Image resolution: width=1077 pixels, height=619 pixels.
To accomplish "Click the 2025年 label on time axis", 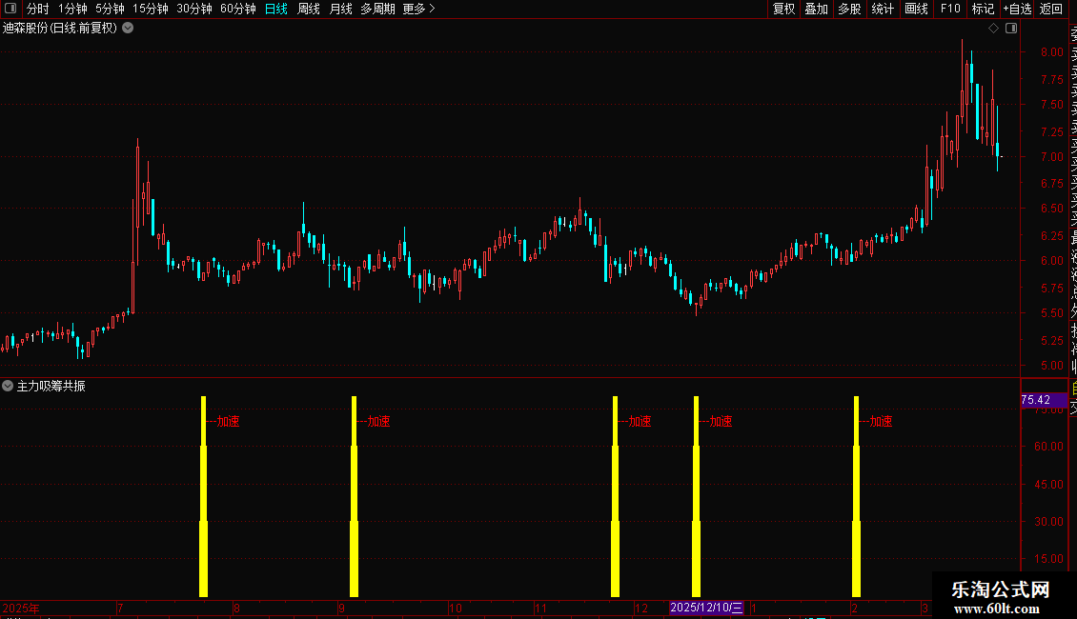I will [21, 608].
